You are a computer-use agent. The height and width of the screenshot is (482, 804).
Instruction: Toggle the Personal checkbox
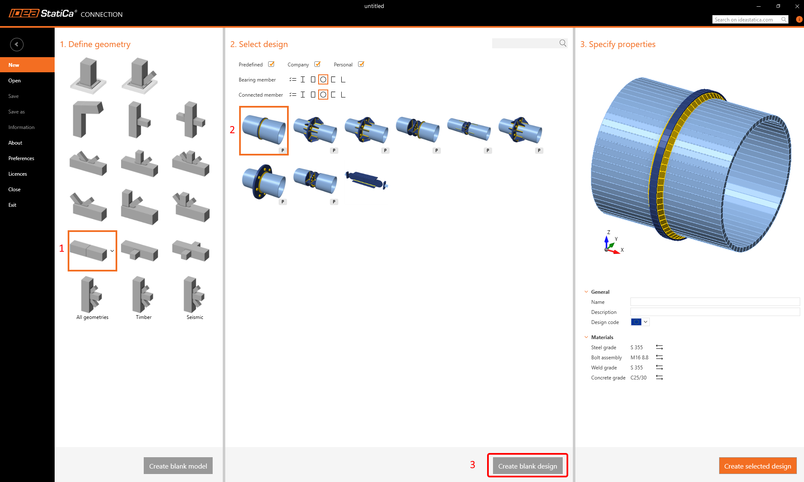[361, 64]
